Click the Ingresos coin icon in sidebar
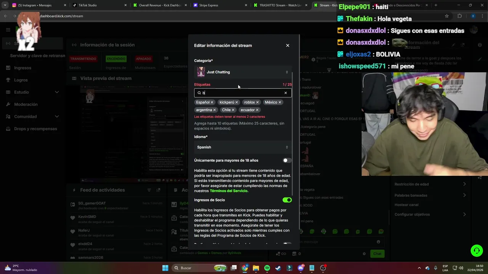The image size is (488, 274). tap(8, 68)
